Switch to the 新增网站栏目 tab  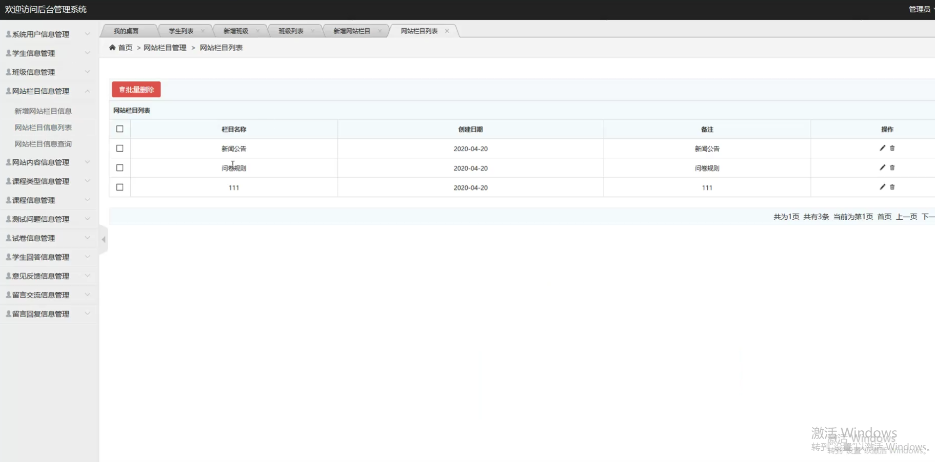[352, 31]
